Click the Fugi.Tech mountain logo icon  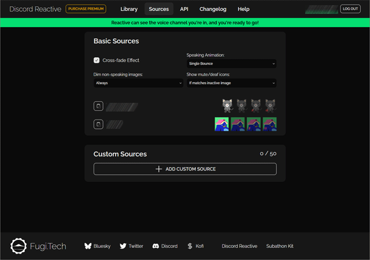coord(18,246)
